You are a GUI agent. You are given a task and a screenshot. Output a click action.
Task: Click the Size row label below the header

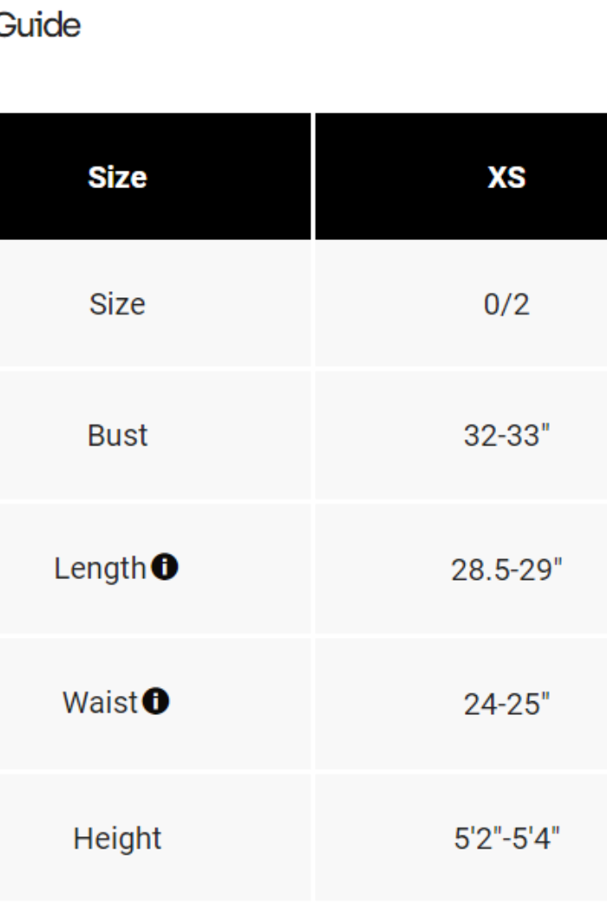(x=118, y=304)
